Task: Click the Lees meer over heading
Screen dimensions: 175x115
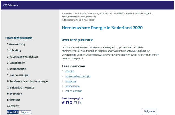Action: click(74, 66)
